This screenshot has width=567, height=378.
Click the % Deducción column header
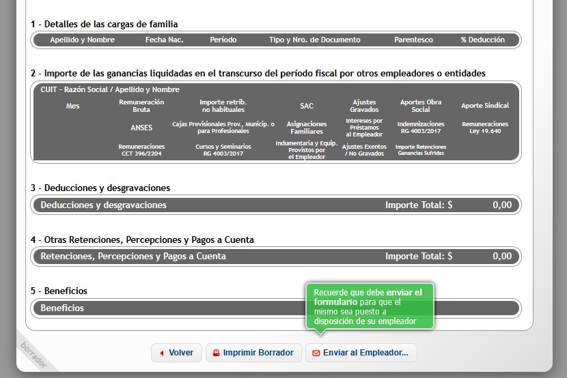coord(482,40)
